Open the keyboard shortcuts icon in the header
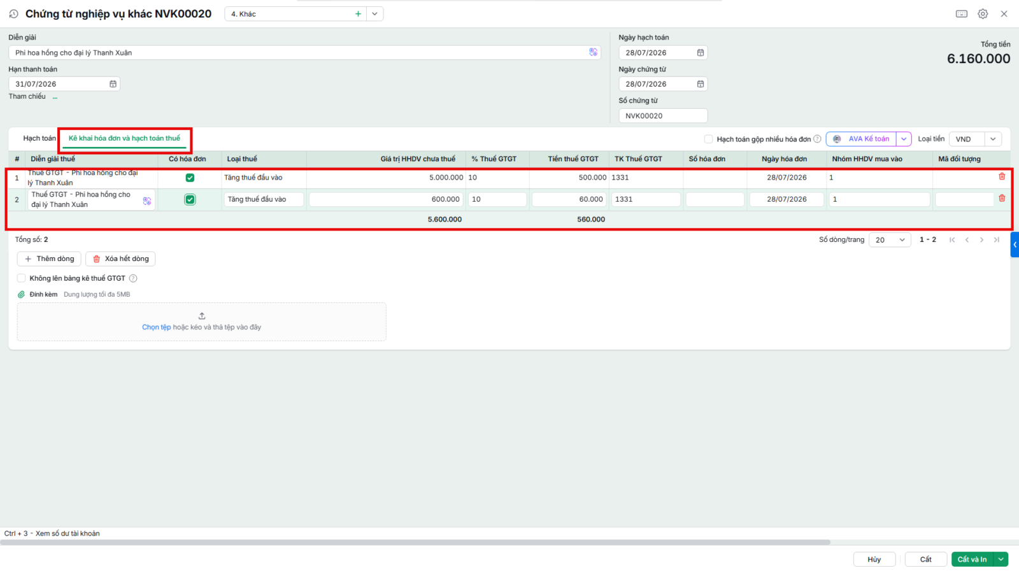 [962, 14]
